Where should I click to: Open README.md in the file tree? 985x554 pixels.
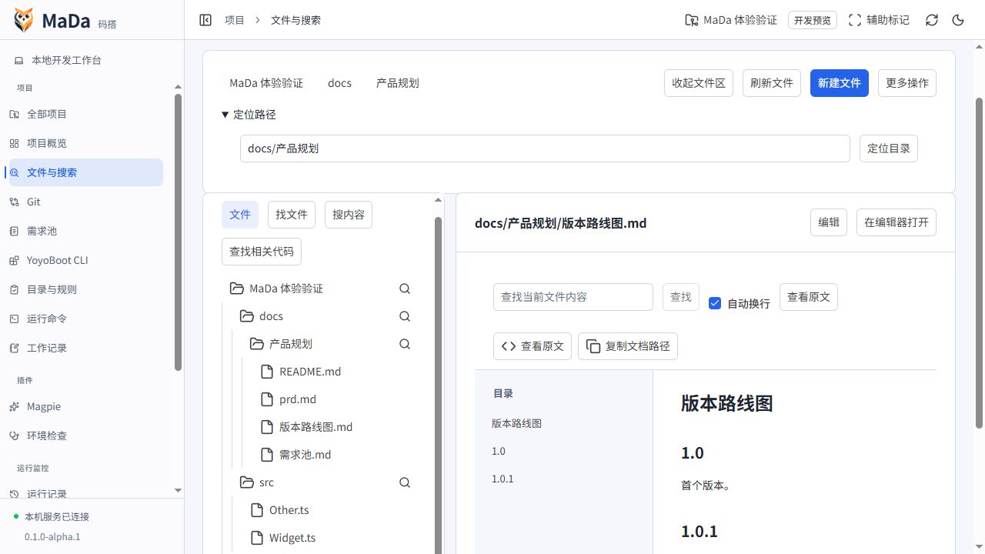tap(310, 372)
